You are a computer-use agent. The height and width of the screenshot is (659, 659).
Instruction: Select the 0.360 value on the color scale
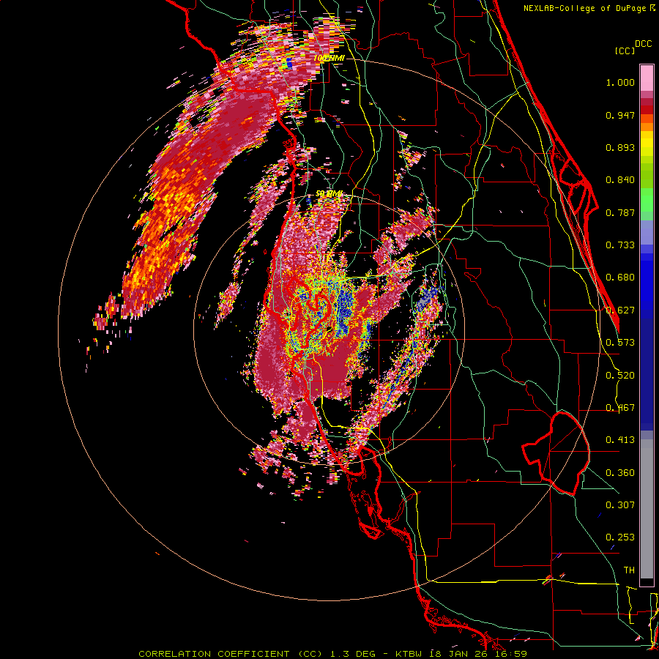click(620, 473)
